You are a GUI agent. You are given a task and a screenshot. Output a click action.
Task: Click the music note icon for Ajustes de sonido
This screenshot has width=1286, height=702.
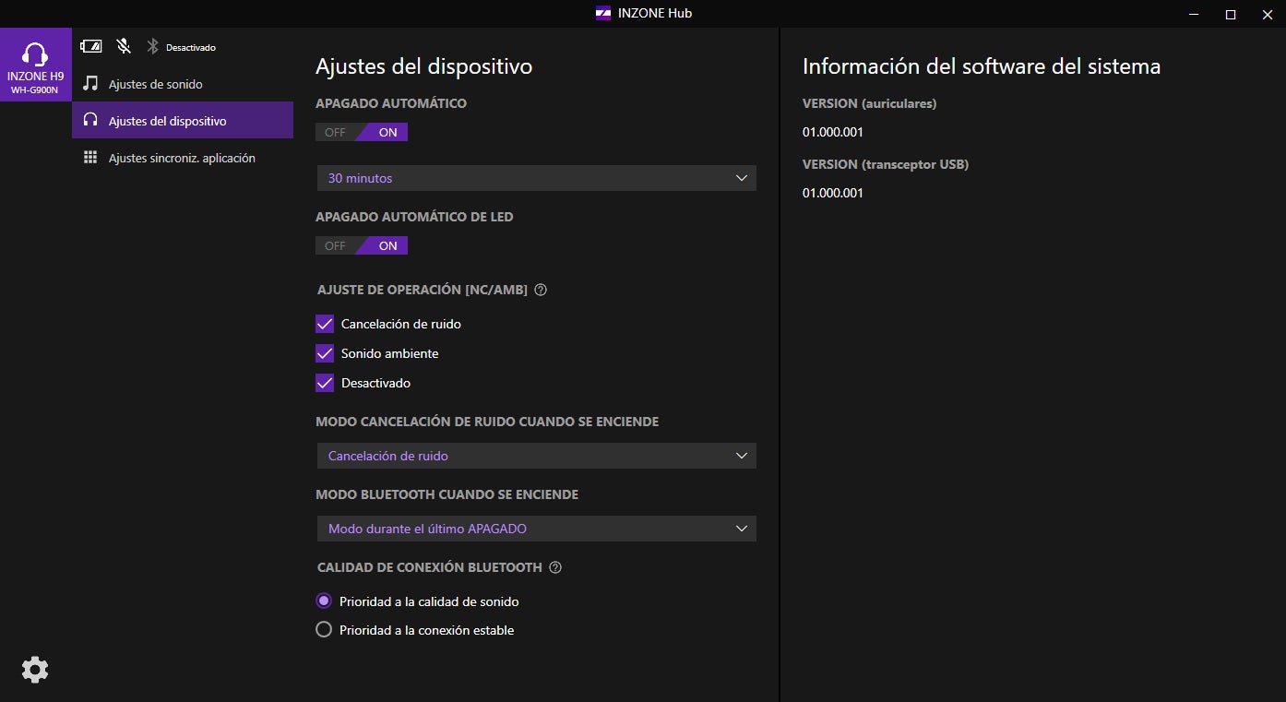tap(90, 83)
